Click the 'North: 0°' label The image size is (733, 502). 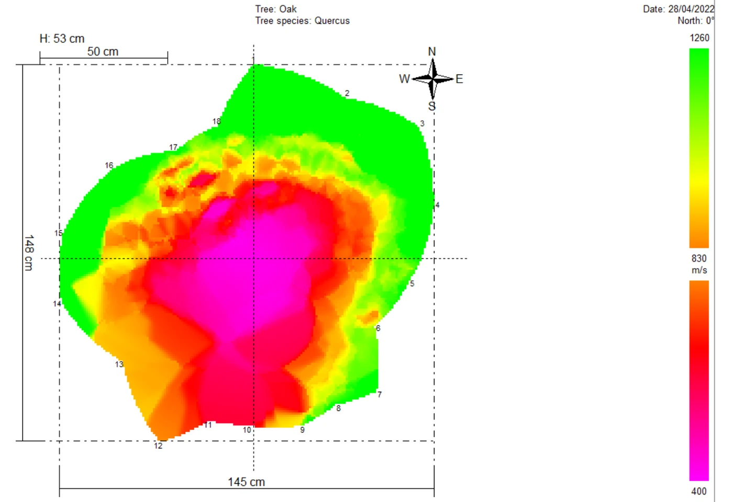[696, 21]
